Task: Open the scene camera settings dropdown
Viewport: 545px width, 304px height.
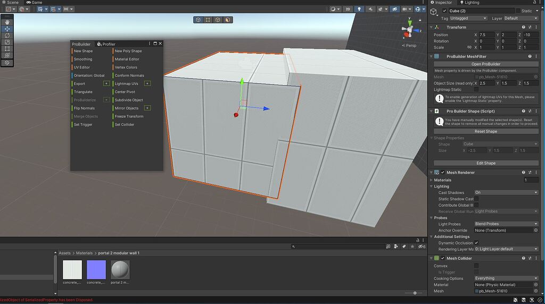Action: pos(406,9)
